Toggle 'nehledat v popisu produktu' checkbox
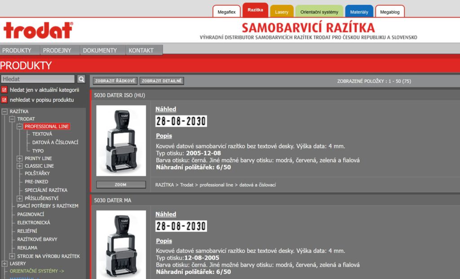The width and height of the screenshot is (460, 279). click(4, 100)
